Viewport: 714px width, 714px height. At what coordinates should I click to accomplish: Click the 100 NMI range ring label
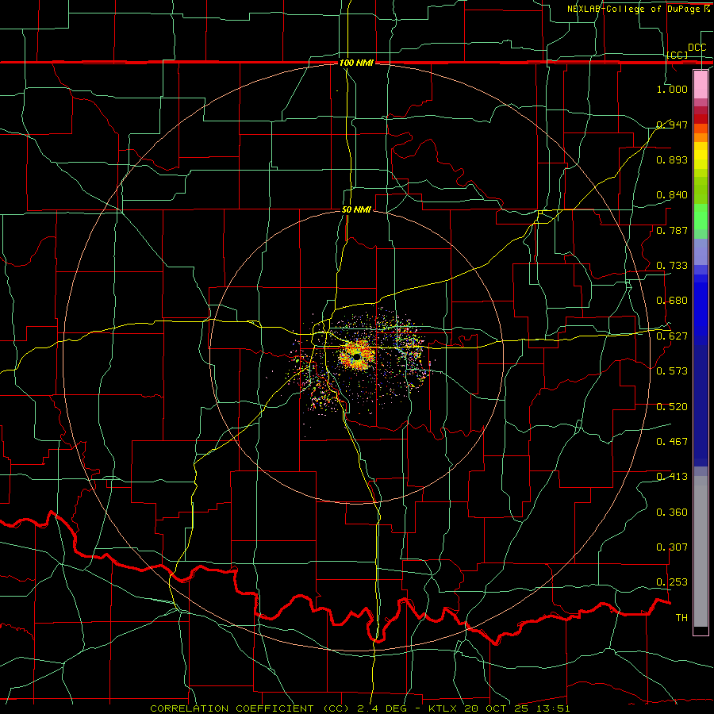[x=356, y=63]
